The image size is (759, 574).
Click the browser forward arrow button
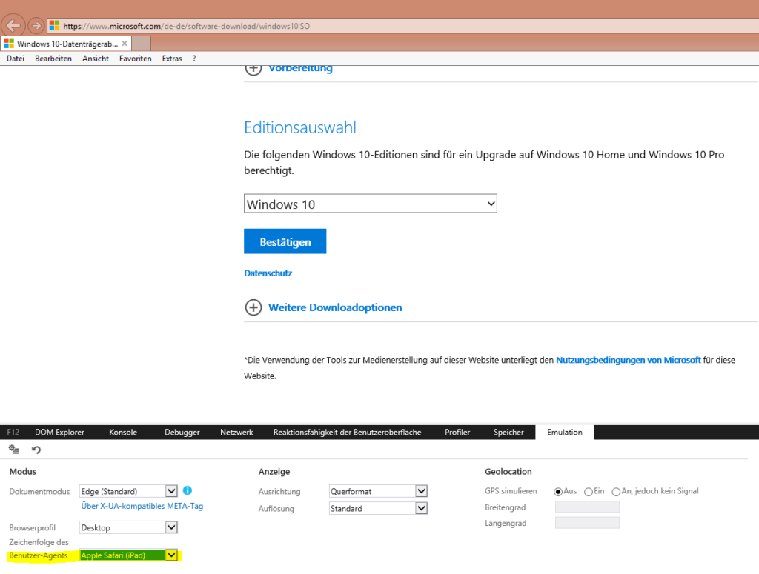click(x=36, y=26)
